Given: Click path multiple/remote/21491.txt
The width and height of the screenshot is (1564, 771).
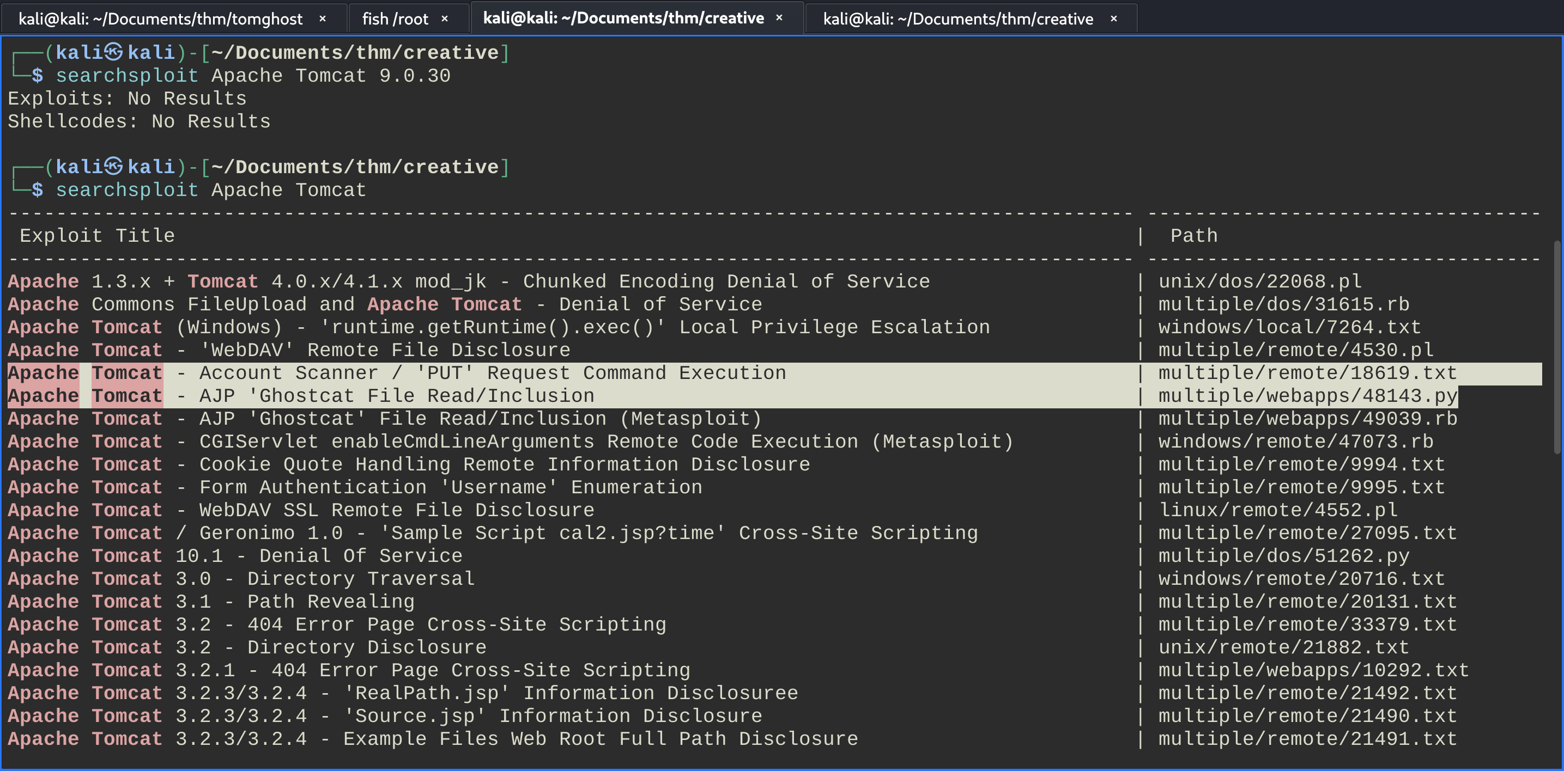Looking at the screenshot, I should coord(1308,739).
